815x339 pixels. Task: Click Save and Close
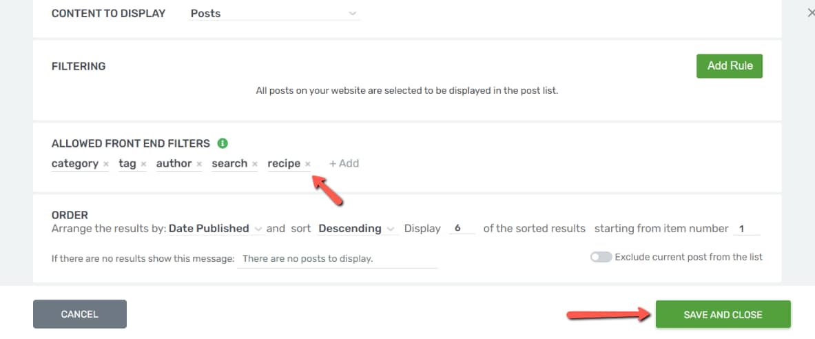[x=723, y=314]
